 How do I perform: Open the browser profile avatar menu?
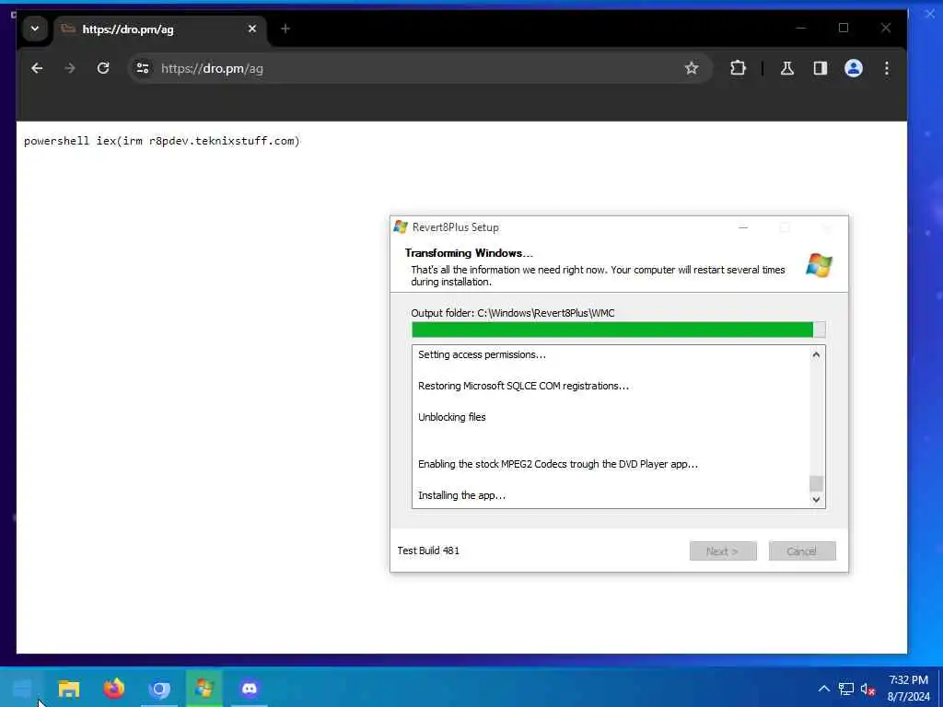[x=854, y=68]
